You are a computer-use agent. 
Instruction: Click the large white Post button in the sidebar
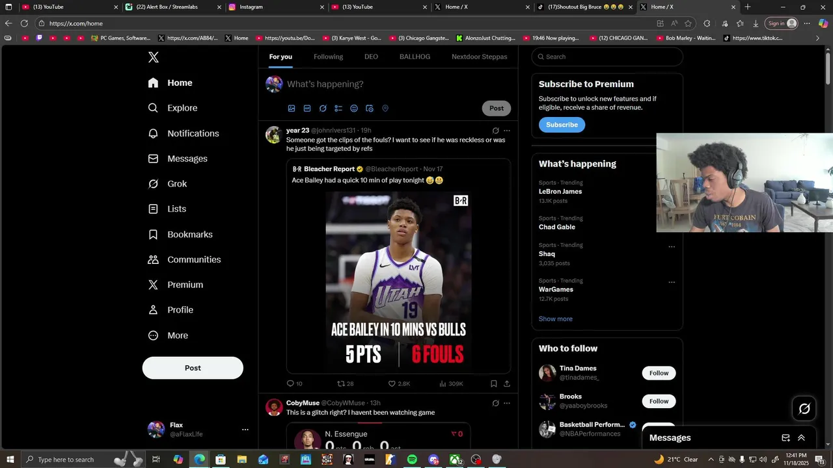point(193,368)
